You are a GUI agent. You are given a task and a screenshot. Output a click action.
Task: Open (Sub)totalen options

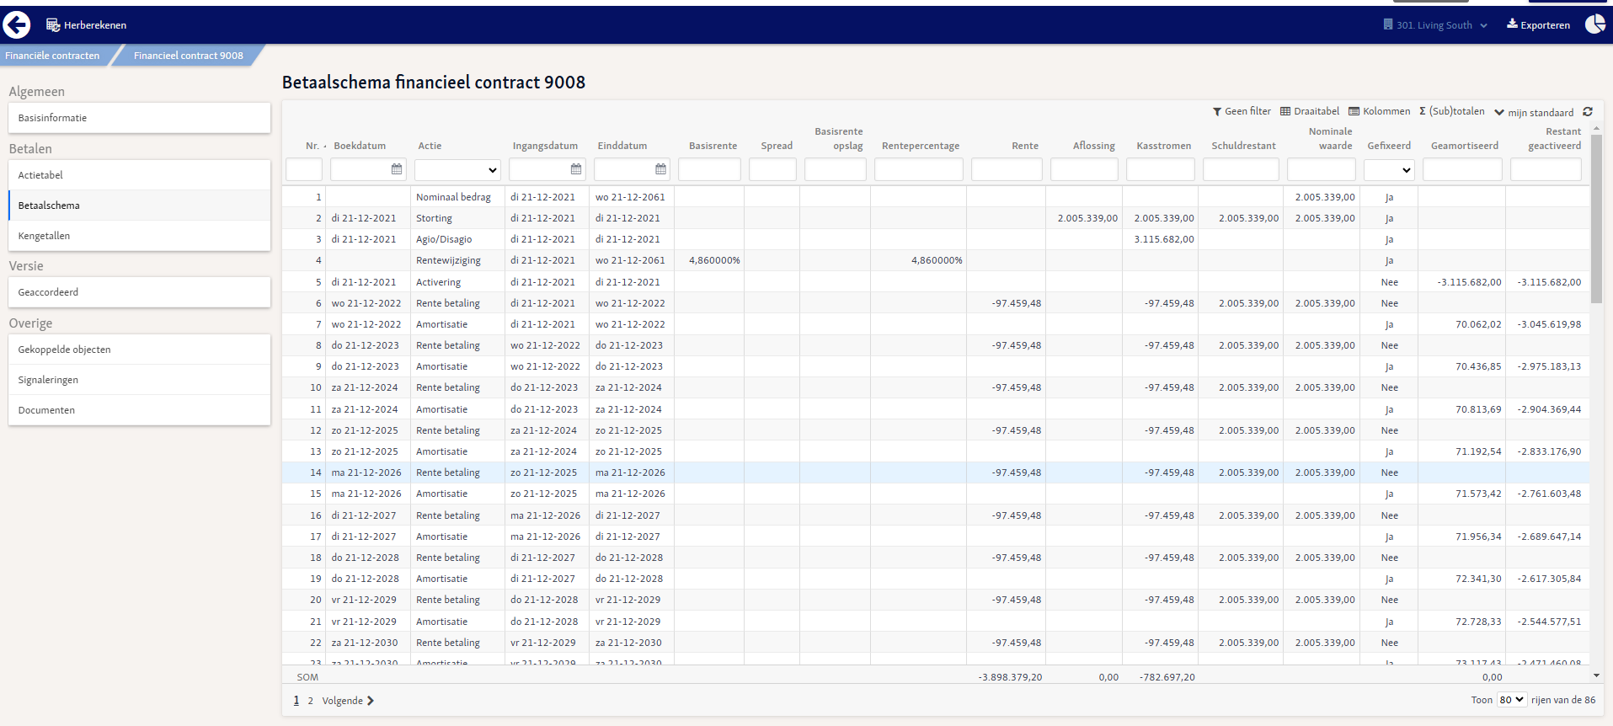coord(1452,111)
